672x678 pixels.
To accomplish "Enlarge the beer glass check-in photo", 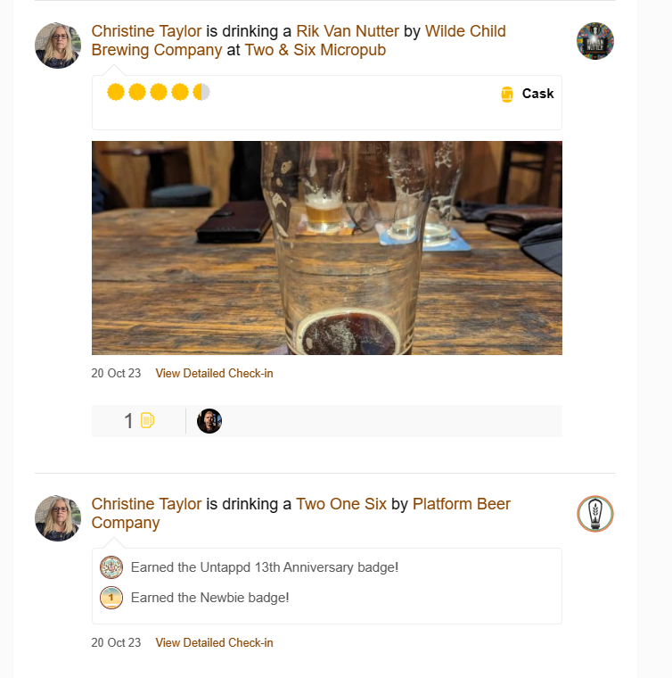I will click(326, 248).
